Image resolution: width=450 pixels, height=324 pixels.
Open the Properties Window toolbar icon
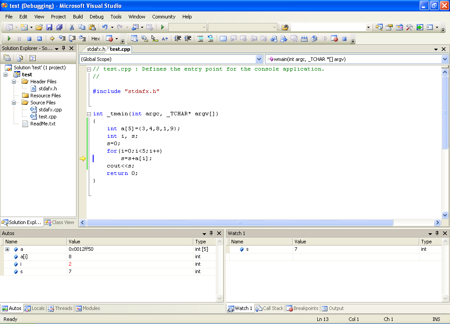[x=389, y=27]
